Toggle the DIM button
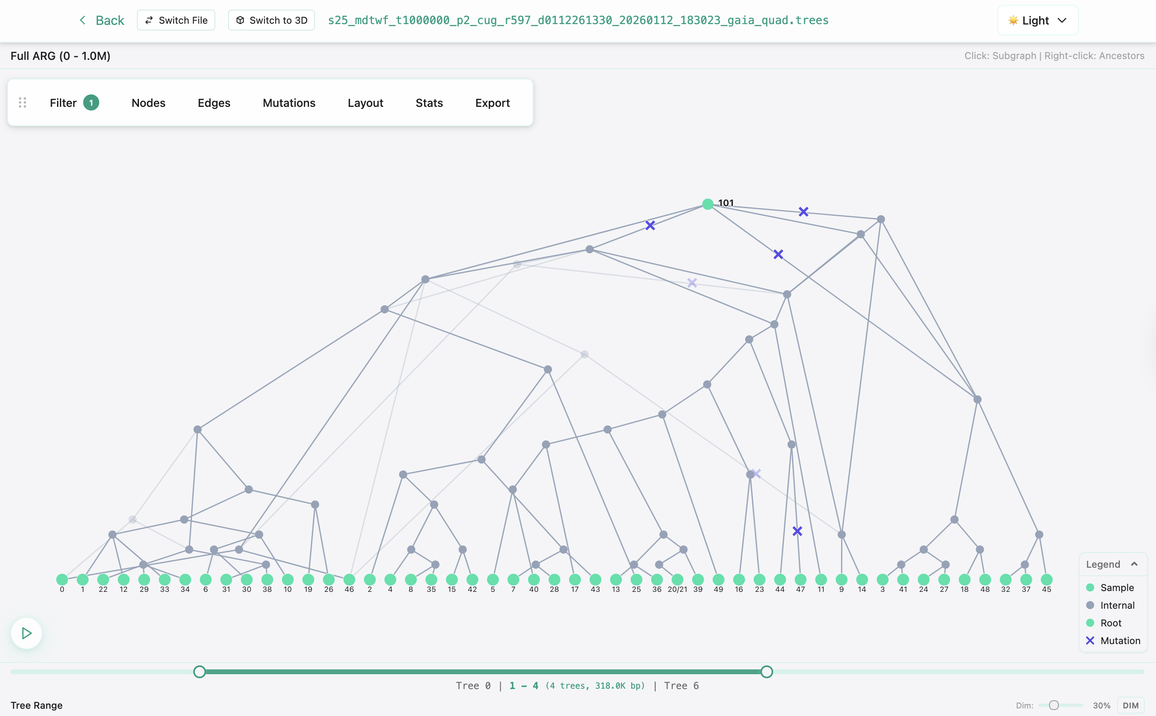The height and width of the screenshot is (716, 1156). (x=1130, y=705)
